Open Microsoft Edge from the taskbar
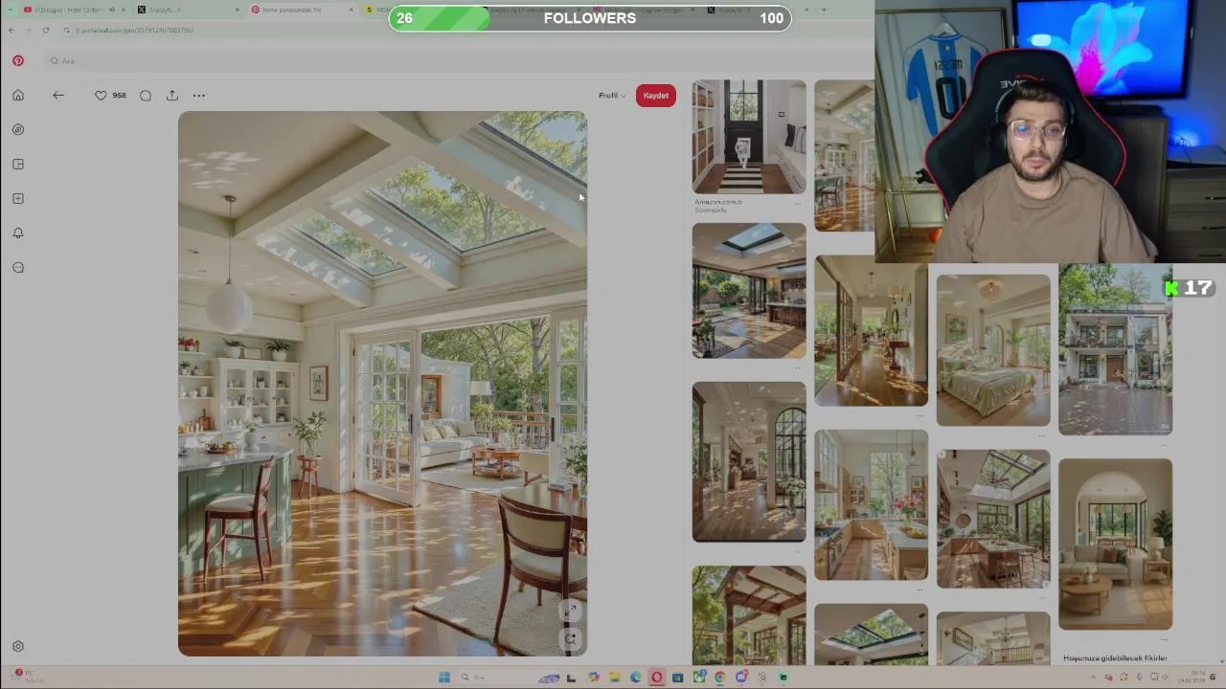Image resolution: width=1226 pixels, height=689 pixels. click(635, 678)
